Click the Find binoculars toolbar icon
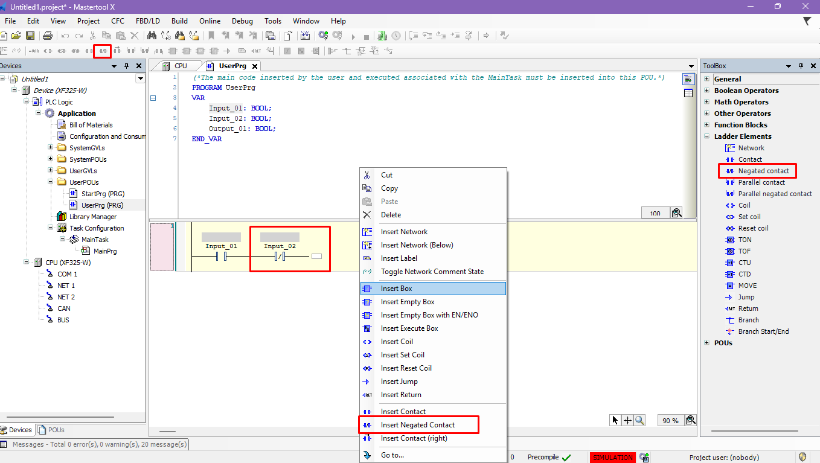The image size is (820, 463). coord(152,36)
